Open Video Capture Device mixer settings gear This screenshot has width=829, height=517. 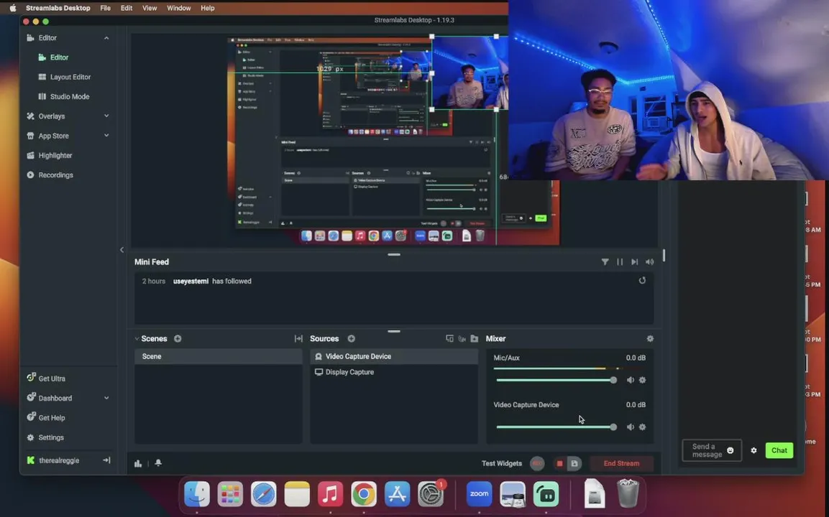tap(642, 427)
